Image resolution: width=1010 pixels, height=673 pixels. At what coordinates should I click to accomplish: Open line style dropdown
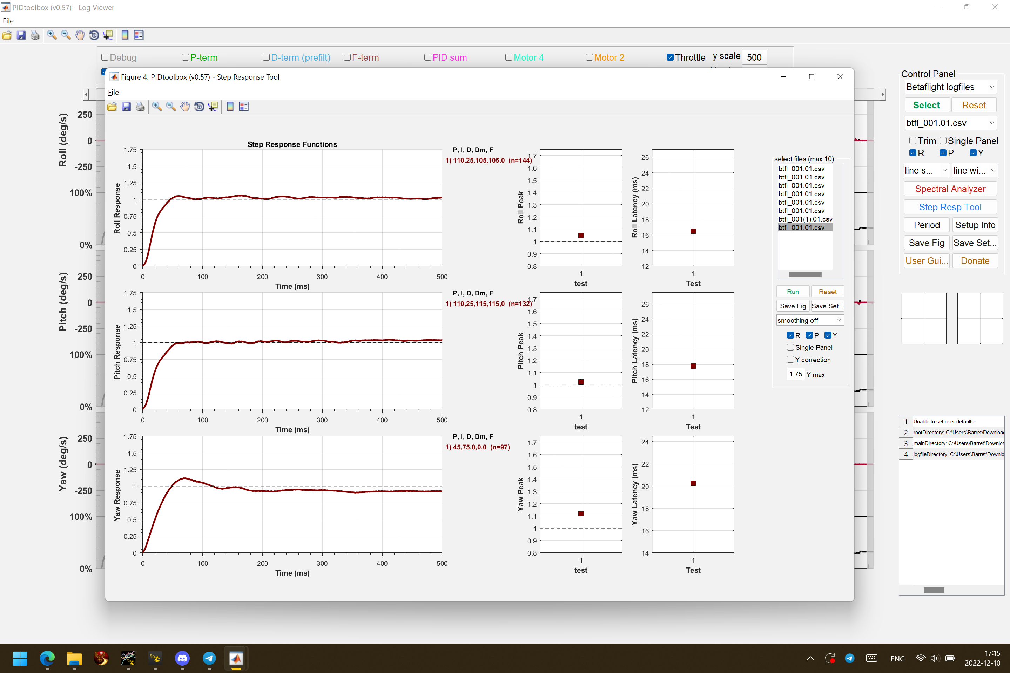926,170
